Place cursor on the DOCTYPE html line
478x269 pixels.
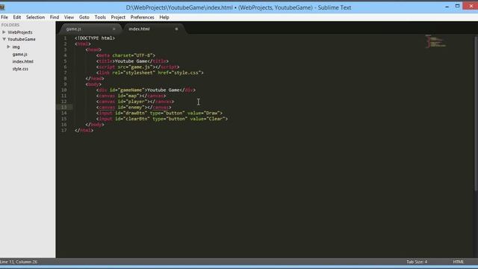point(95,38)
